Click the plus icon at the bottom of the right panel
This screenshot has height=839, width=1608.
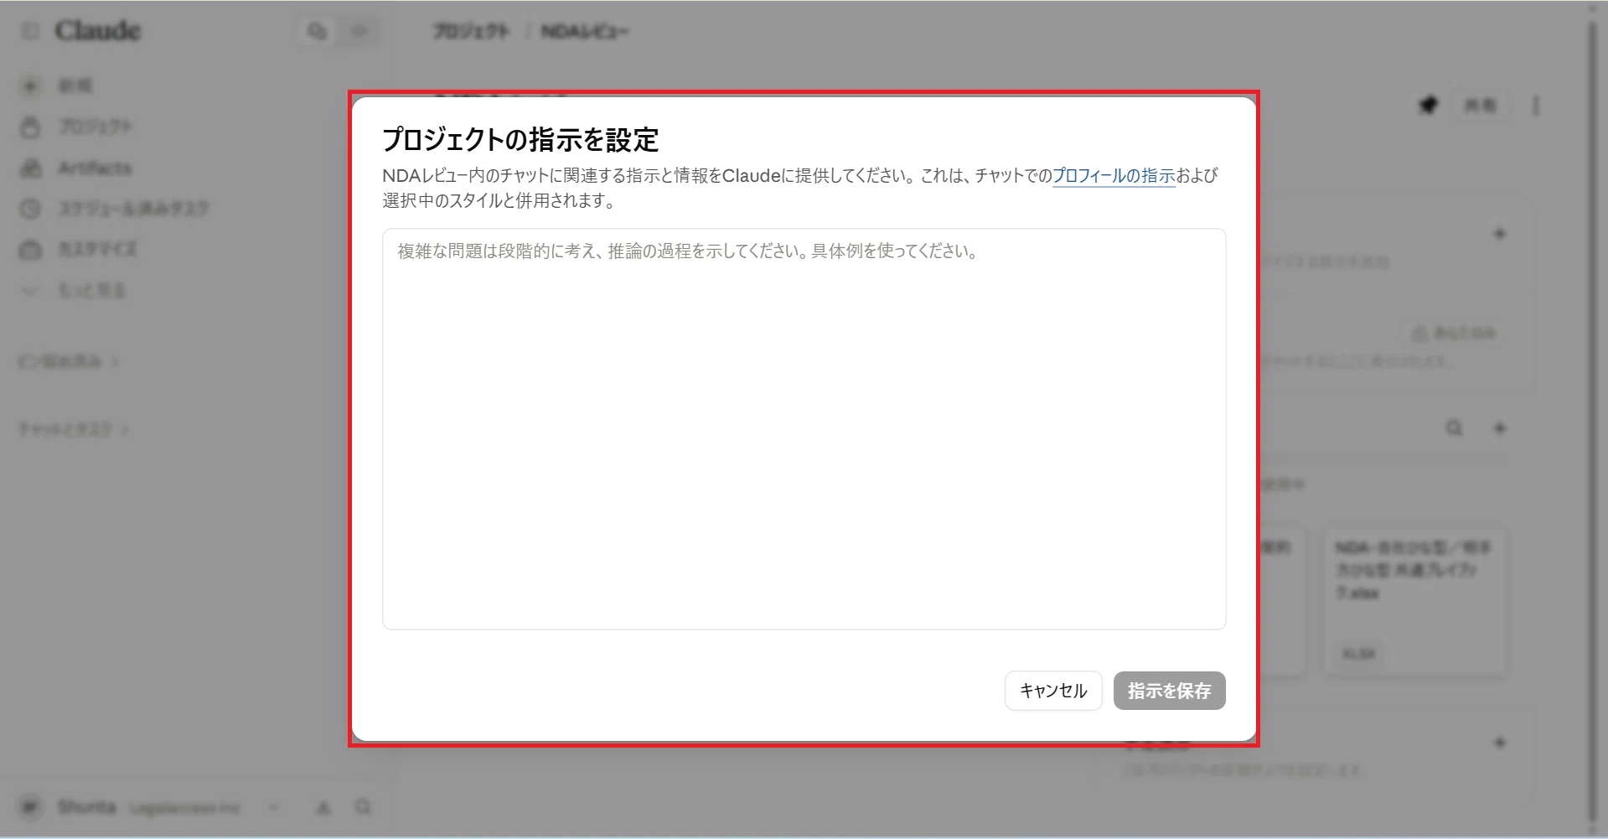pos(1500,743)
